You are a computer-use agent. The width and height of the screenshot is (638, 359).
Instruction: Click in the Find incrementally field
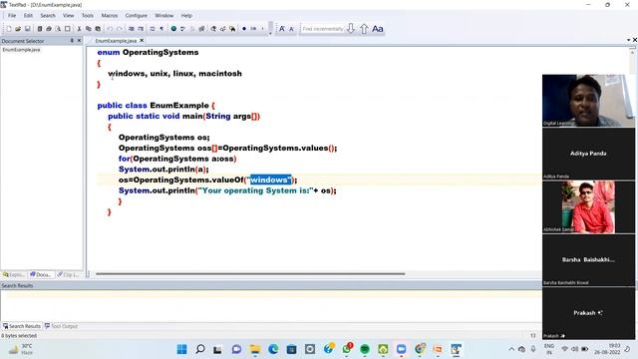[323, 29]
